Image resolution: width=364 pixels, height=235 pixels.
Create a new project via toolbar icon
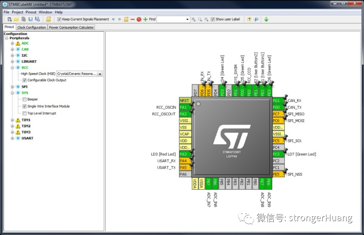point(9,19)
